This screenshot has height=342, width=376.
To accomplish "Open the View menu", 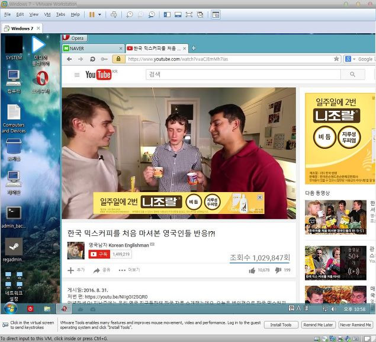I will click(x=34, y=14).
